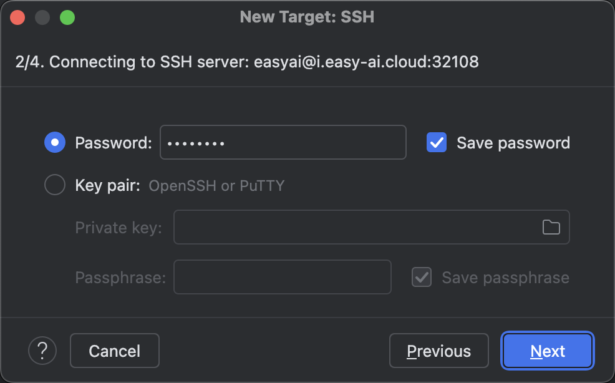Viewport: 615px width, 383px height.
Task: Go back with the Previous button
Action: [439, 351]
